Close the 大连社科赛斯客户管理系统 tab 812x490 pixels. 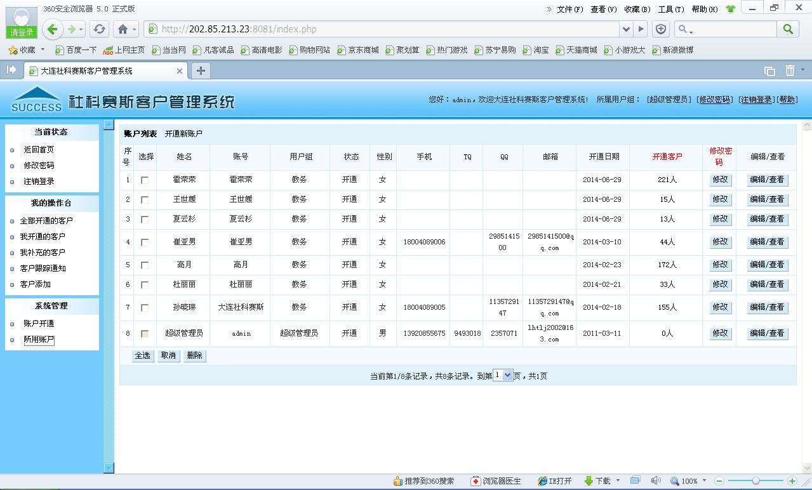pyautogui.click(x=180, y=71)
